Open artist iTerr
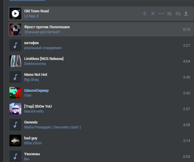This screenshot has height=162, width=194. pos(28,96)
